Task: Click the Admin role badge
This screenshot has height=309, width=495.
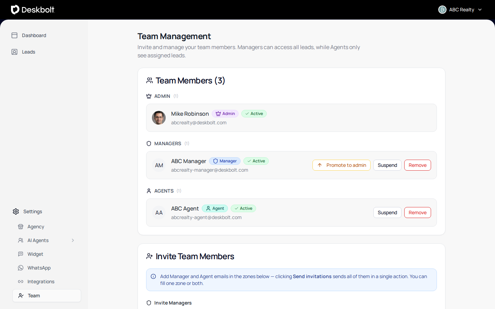Action: (x=225, y=114)
